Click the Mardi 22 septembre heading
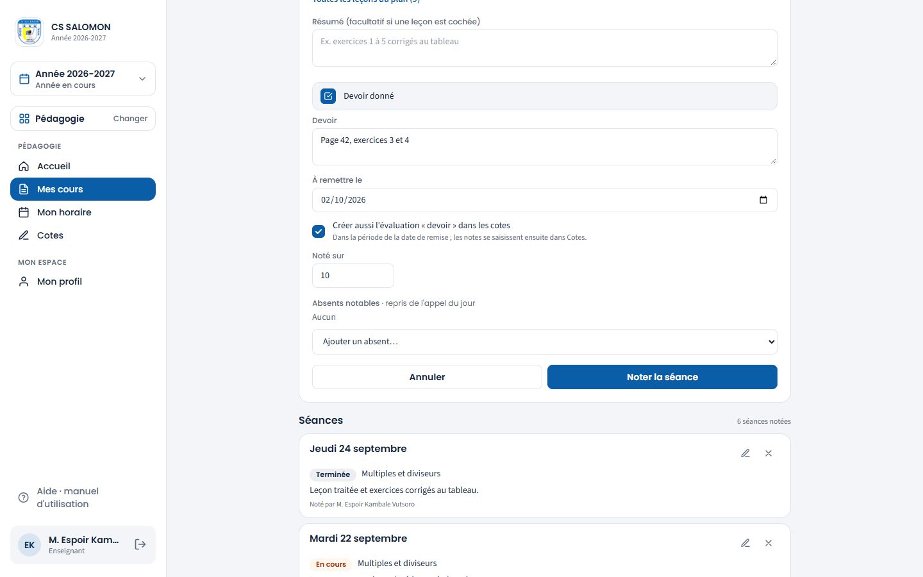This screenshot has width=923, height=577. coord(358,539)
